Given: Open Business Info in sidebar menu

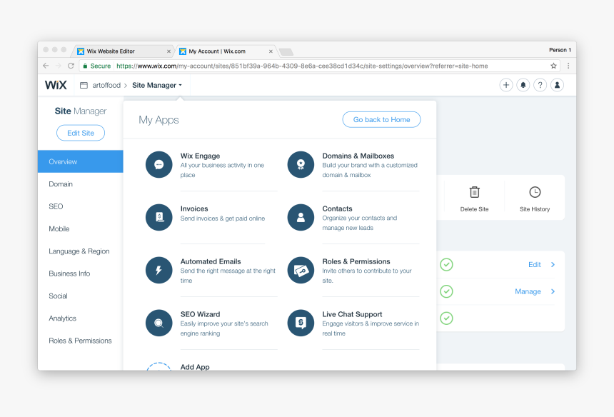Looking at the screenshot, I should pyautogui.click(x=69, y=273).
